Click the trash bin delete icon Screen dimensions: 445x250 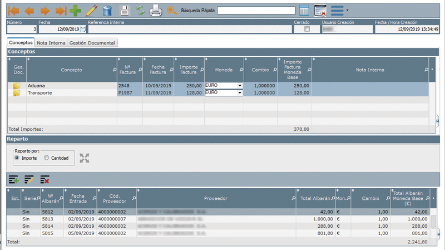[x=107, y=10]
